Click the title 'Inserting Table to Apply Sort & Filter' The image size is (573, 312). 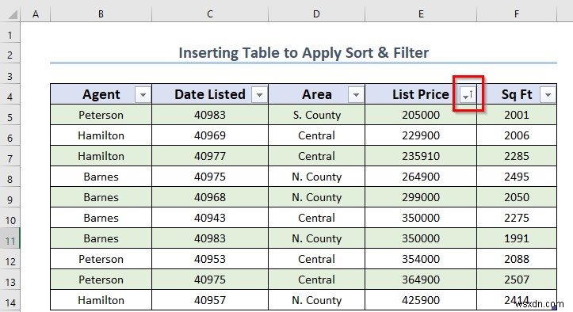(304, 53)
